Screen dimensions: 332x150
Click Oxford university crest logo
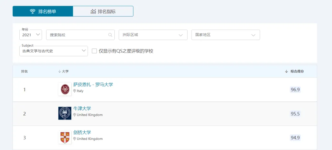tap(65, 113)
